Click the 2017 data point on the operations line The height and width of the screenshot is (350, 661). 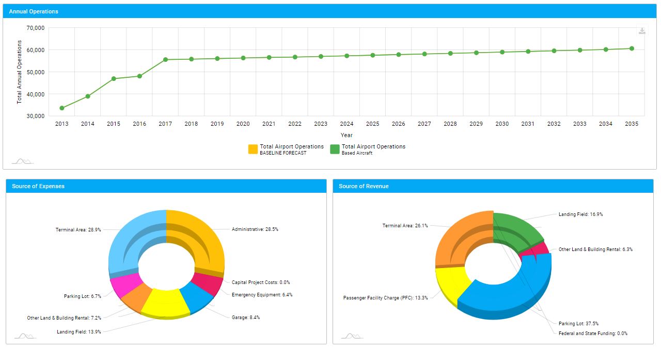pyautogui.click(x=165, y=60)
